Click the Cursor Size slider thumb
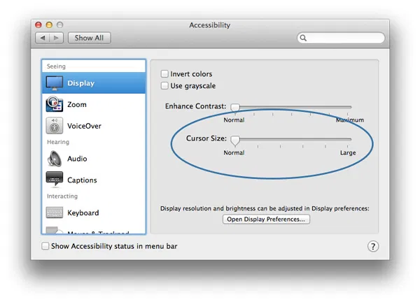The height and width of the screenshot is (302, 420). 235,141
